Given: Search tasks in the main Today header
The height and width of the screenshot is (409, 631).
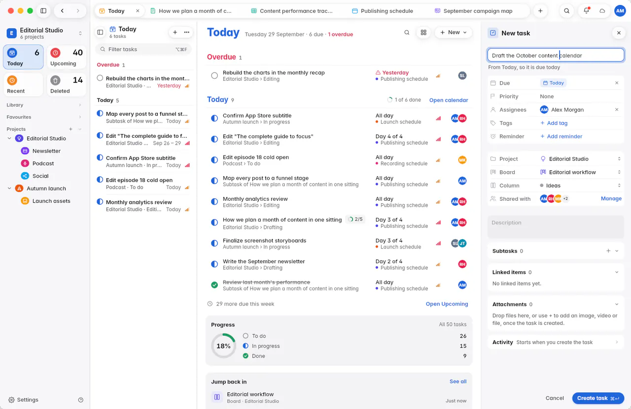Looking at the screenshot, I should pos(407,32).
